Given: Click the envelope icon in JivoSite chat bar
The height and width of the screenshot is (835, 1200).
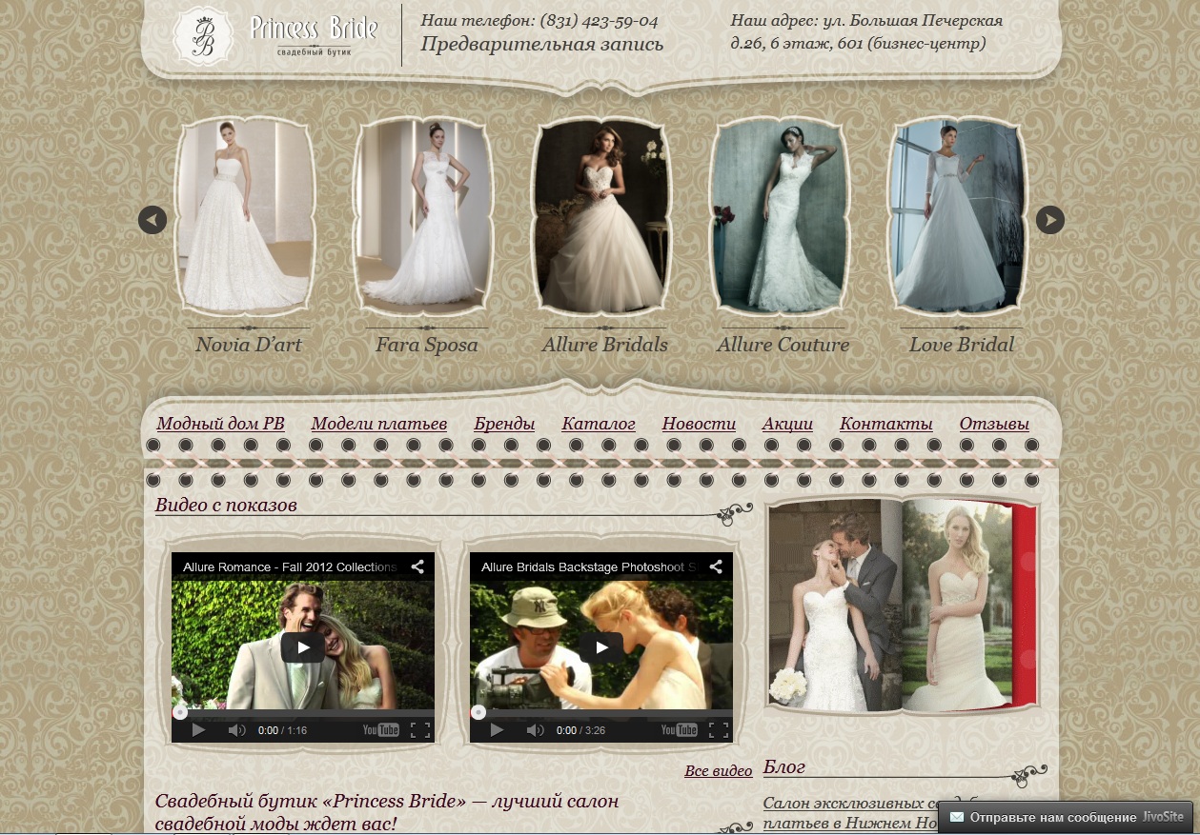Looking at the screenshot, I should pos(957,817).
